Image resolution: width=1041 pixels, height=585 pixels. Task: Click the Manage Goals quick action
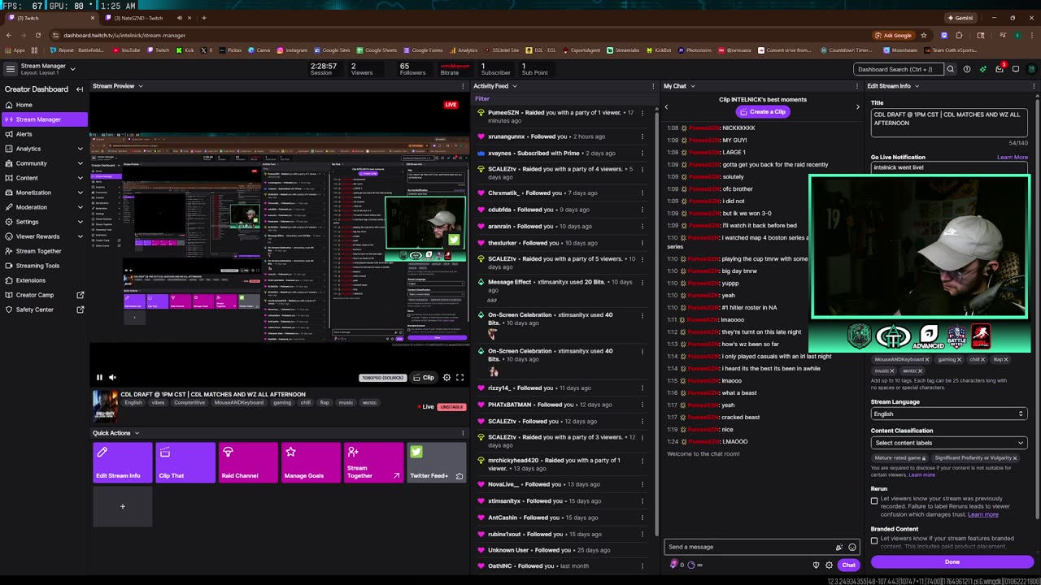(x=311, y=462)
